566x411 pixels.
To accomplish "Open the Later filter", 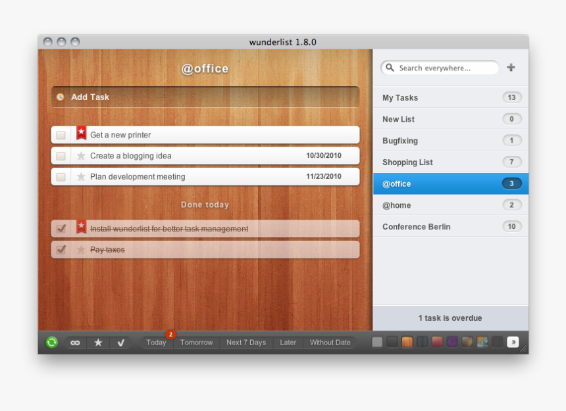I will (x=288, y=343).
